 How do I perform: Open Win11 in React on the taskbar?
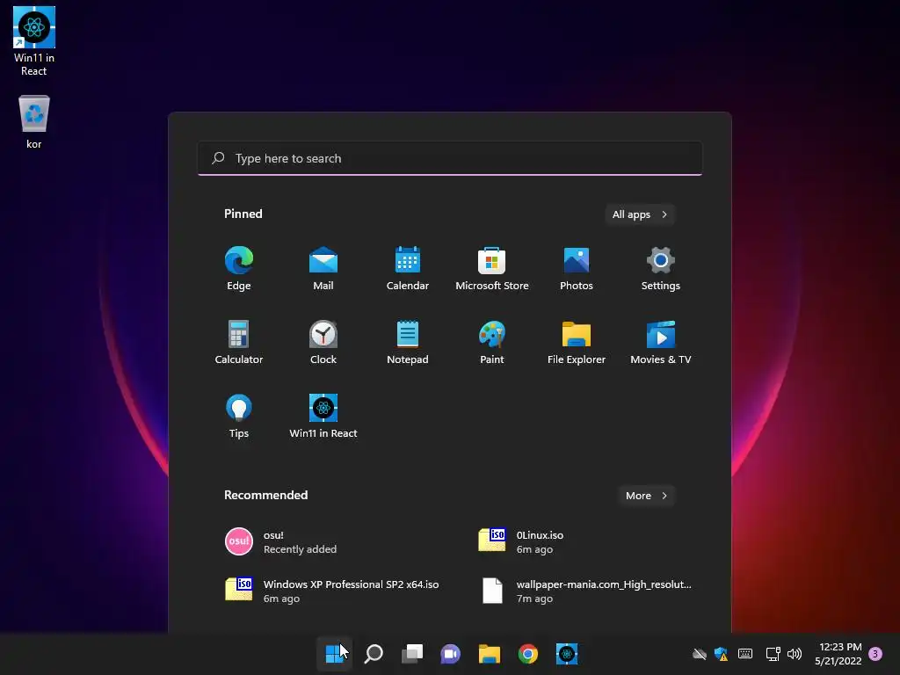pos(567,654)
